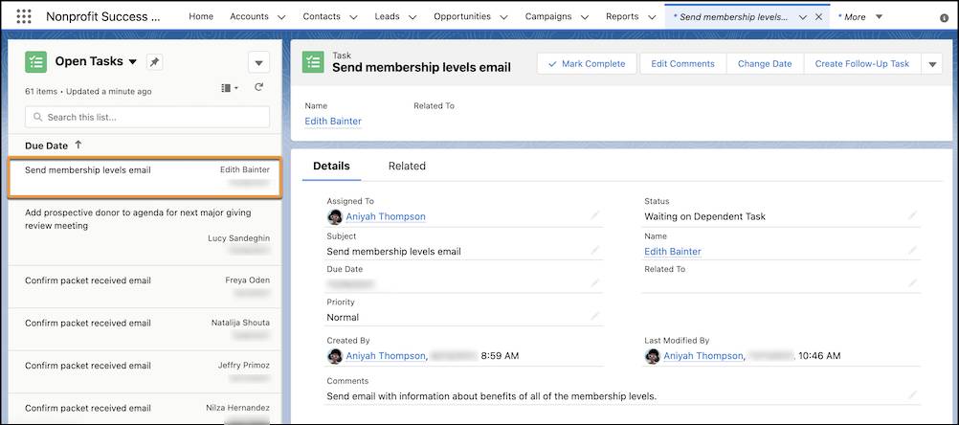Open the App Launcher grid icon
The width and height of the screenshot is (959, 425).
tap(24, 16)
